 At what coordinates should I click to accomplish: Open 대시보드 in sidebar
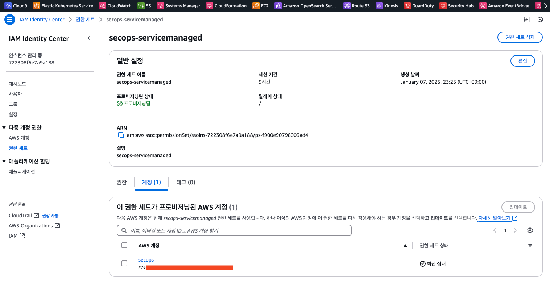click(x=17, y=84)
